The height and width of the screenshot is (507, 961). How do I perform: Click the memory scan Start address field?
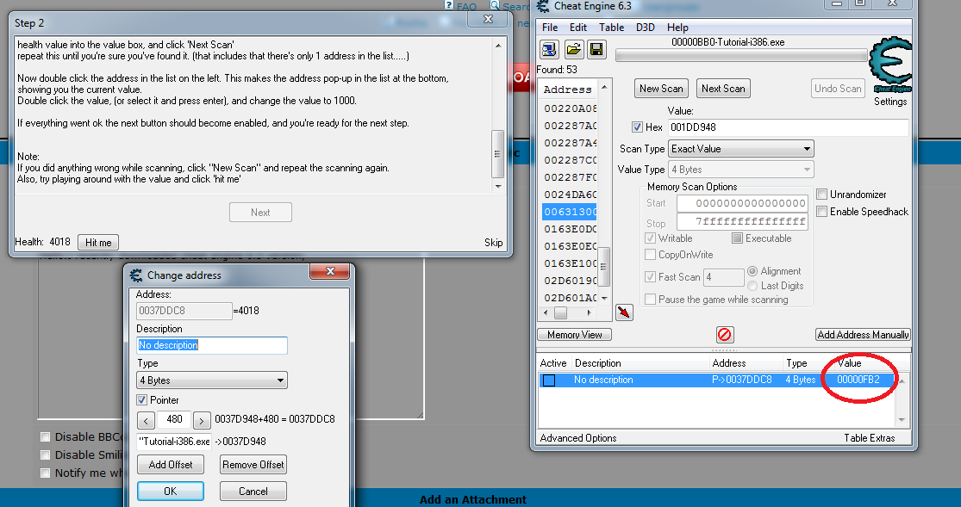tap(742, 203)
